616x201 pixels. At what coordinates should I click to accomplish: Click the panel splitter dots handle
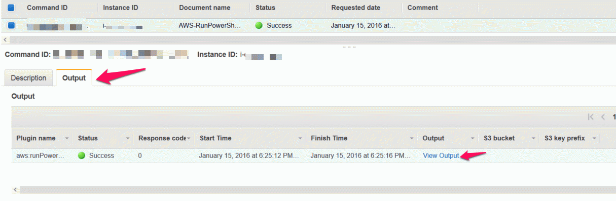(349, 47)
